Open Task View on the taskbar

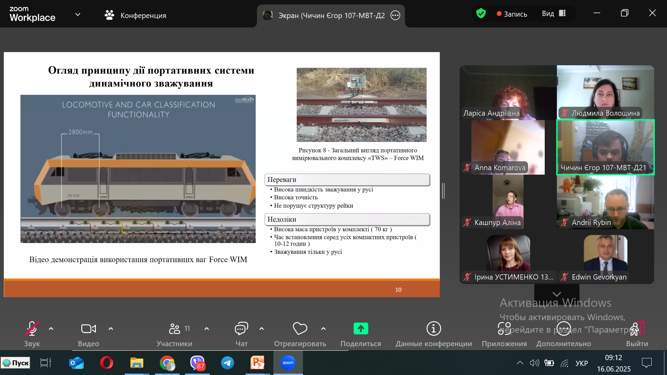(46, 363)
